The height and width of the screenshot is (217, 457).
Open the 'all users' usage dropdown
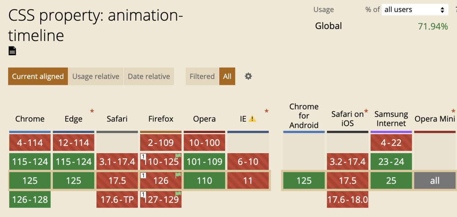(415, 10)
